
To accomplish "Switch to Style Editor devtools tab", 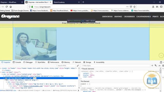I will pyautogui.click(x=40, y=62).
